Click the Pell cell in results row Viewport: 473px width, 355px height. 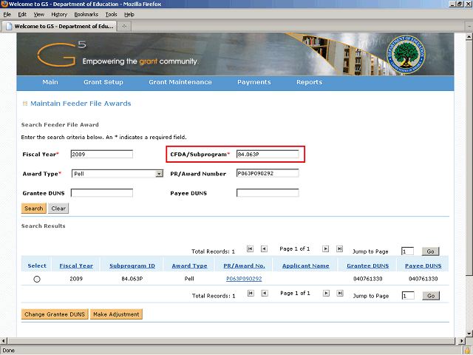(189, 279)
